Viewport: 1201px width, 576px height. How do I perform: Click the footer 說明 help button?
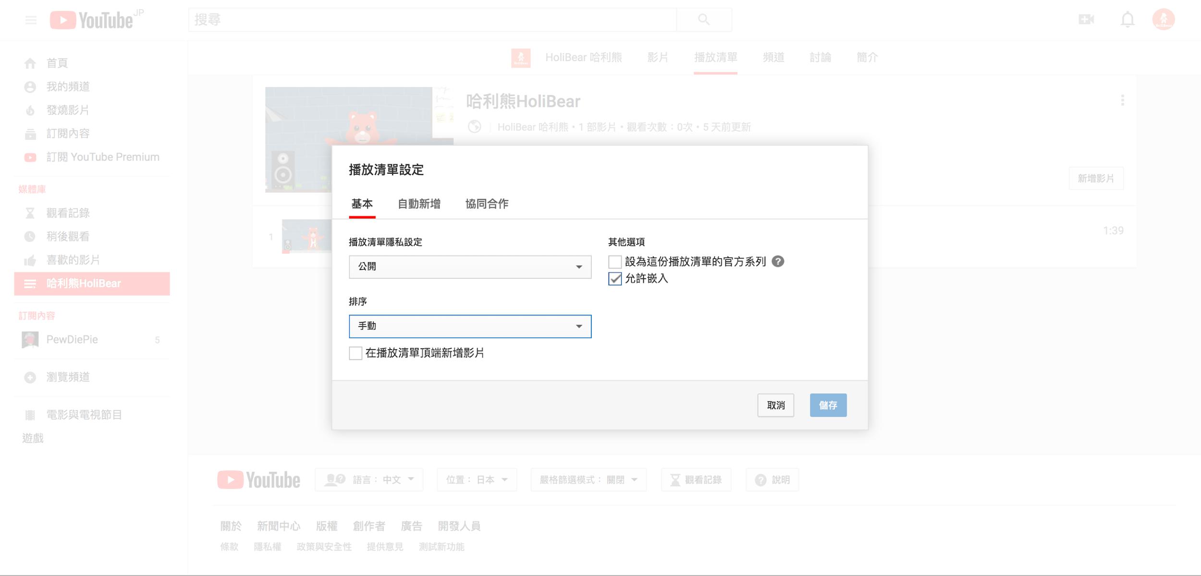pyautogui.click(x=772, y=479)
